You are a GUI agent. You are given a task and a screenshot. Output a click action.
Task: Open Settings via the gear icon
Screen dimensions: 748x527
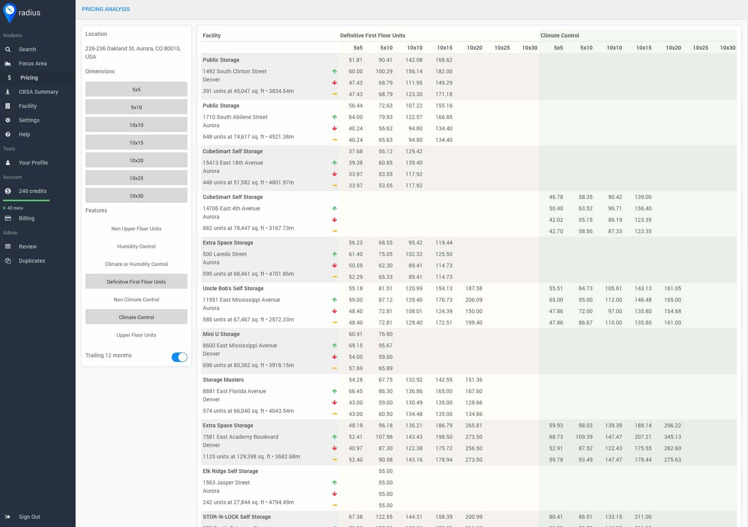point(30,120)
